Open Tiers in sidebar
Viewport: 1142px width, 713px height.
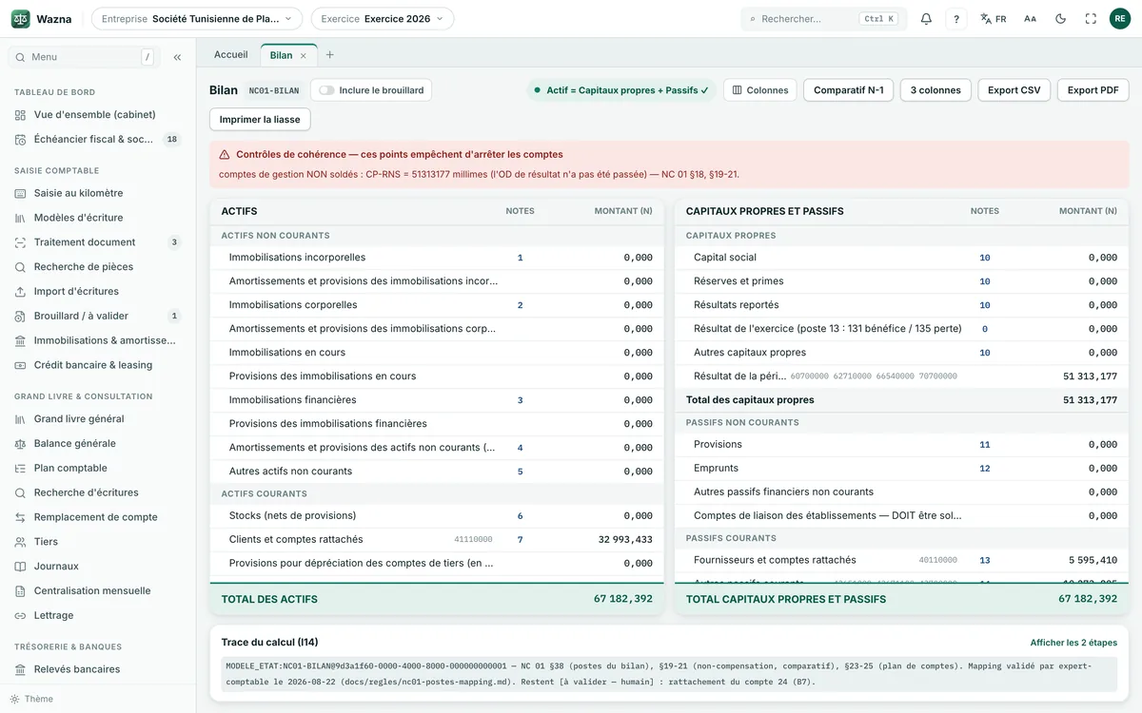point(98,542)
